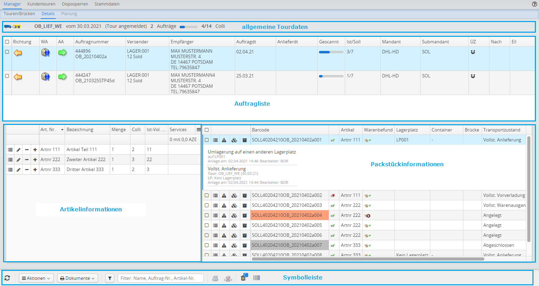Click the orange Richtung arrow for order 444247

(x=18, y=77)
